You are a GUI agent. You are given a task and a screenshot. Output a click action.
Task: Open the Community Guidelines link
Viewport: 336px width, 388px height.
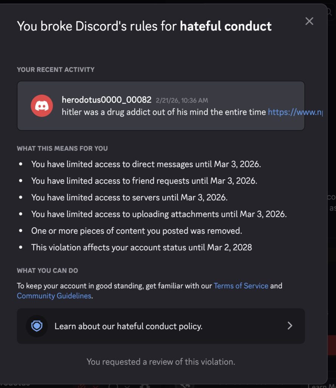pos(54,296)
